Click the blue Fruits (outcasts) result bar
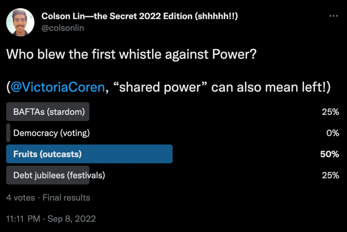347x232 pixels. coord(89,154)
